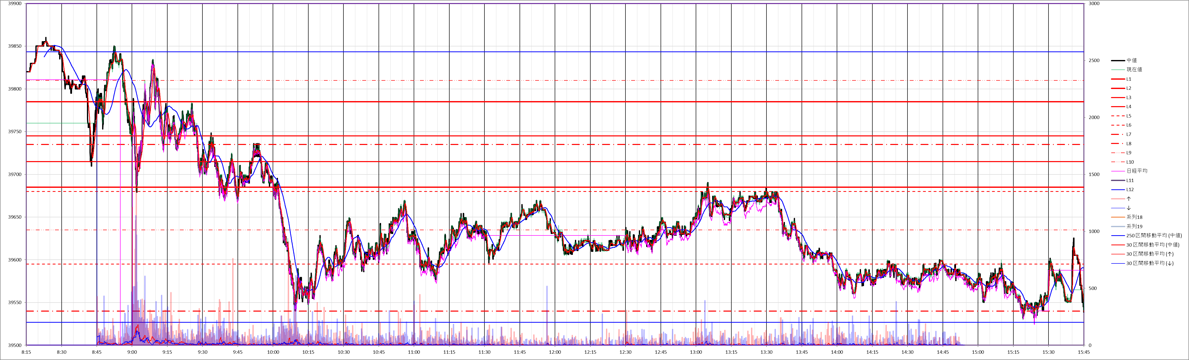Select the 3000 volume axis label
Viewport: 1189px width, 360px height.
(1094, 4)
